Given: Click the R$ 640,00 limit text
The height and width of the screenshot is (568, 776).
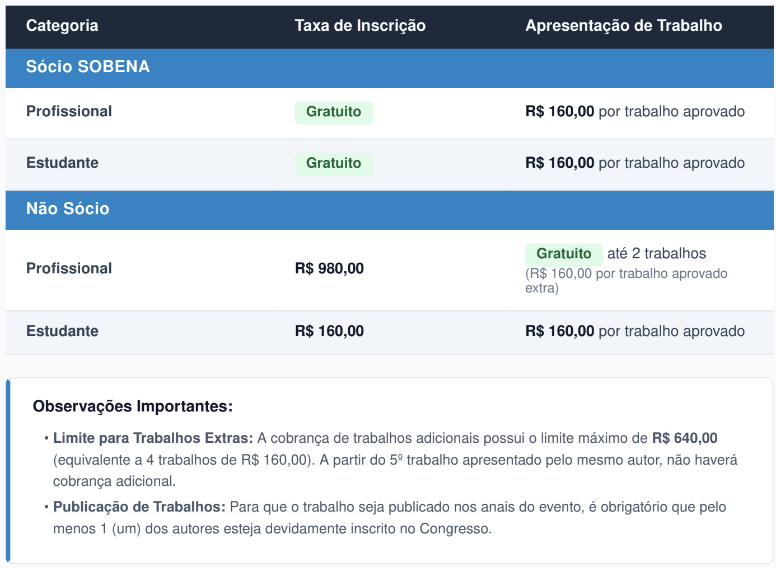Looking at the screenshot, I should point(685,438).
